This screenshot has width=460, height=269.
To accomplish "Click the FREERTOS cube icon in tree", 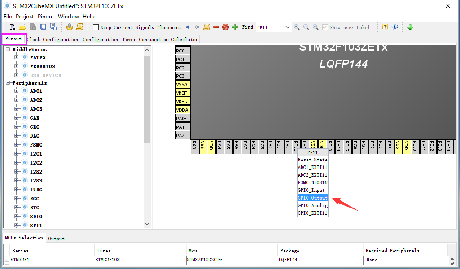I will [25, 66].
